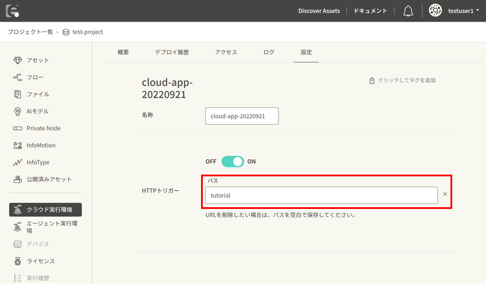Click the ファイル file icon

click(17, 94)
